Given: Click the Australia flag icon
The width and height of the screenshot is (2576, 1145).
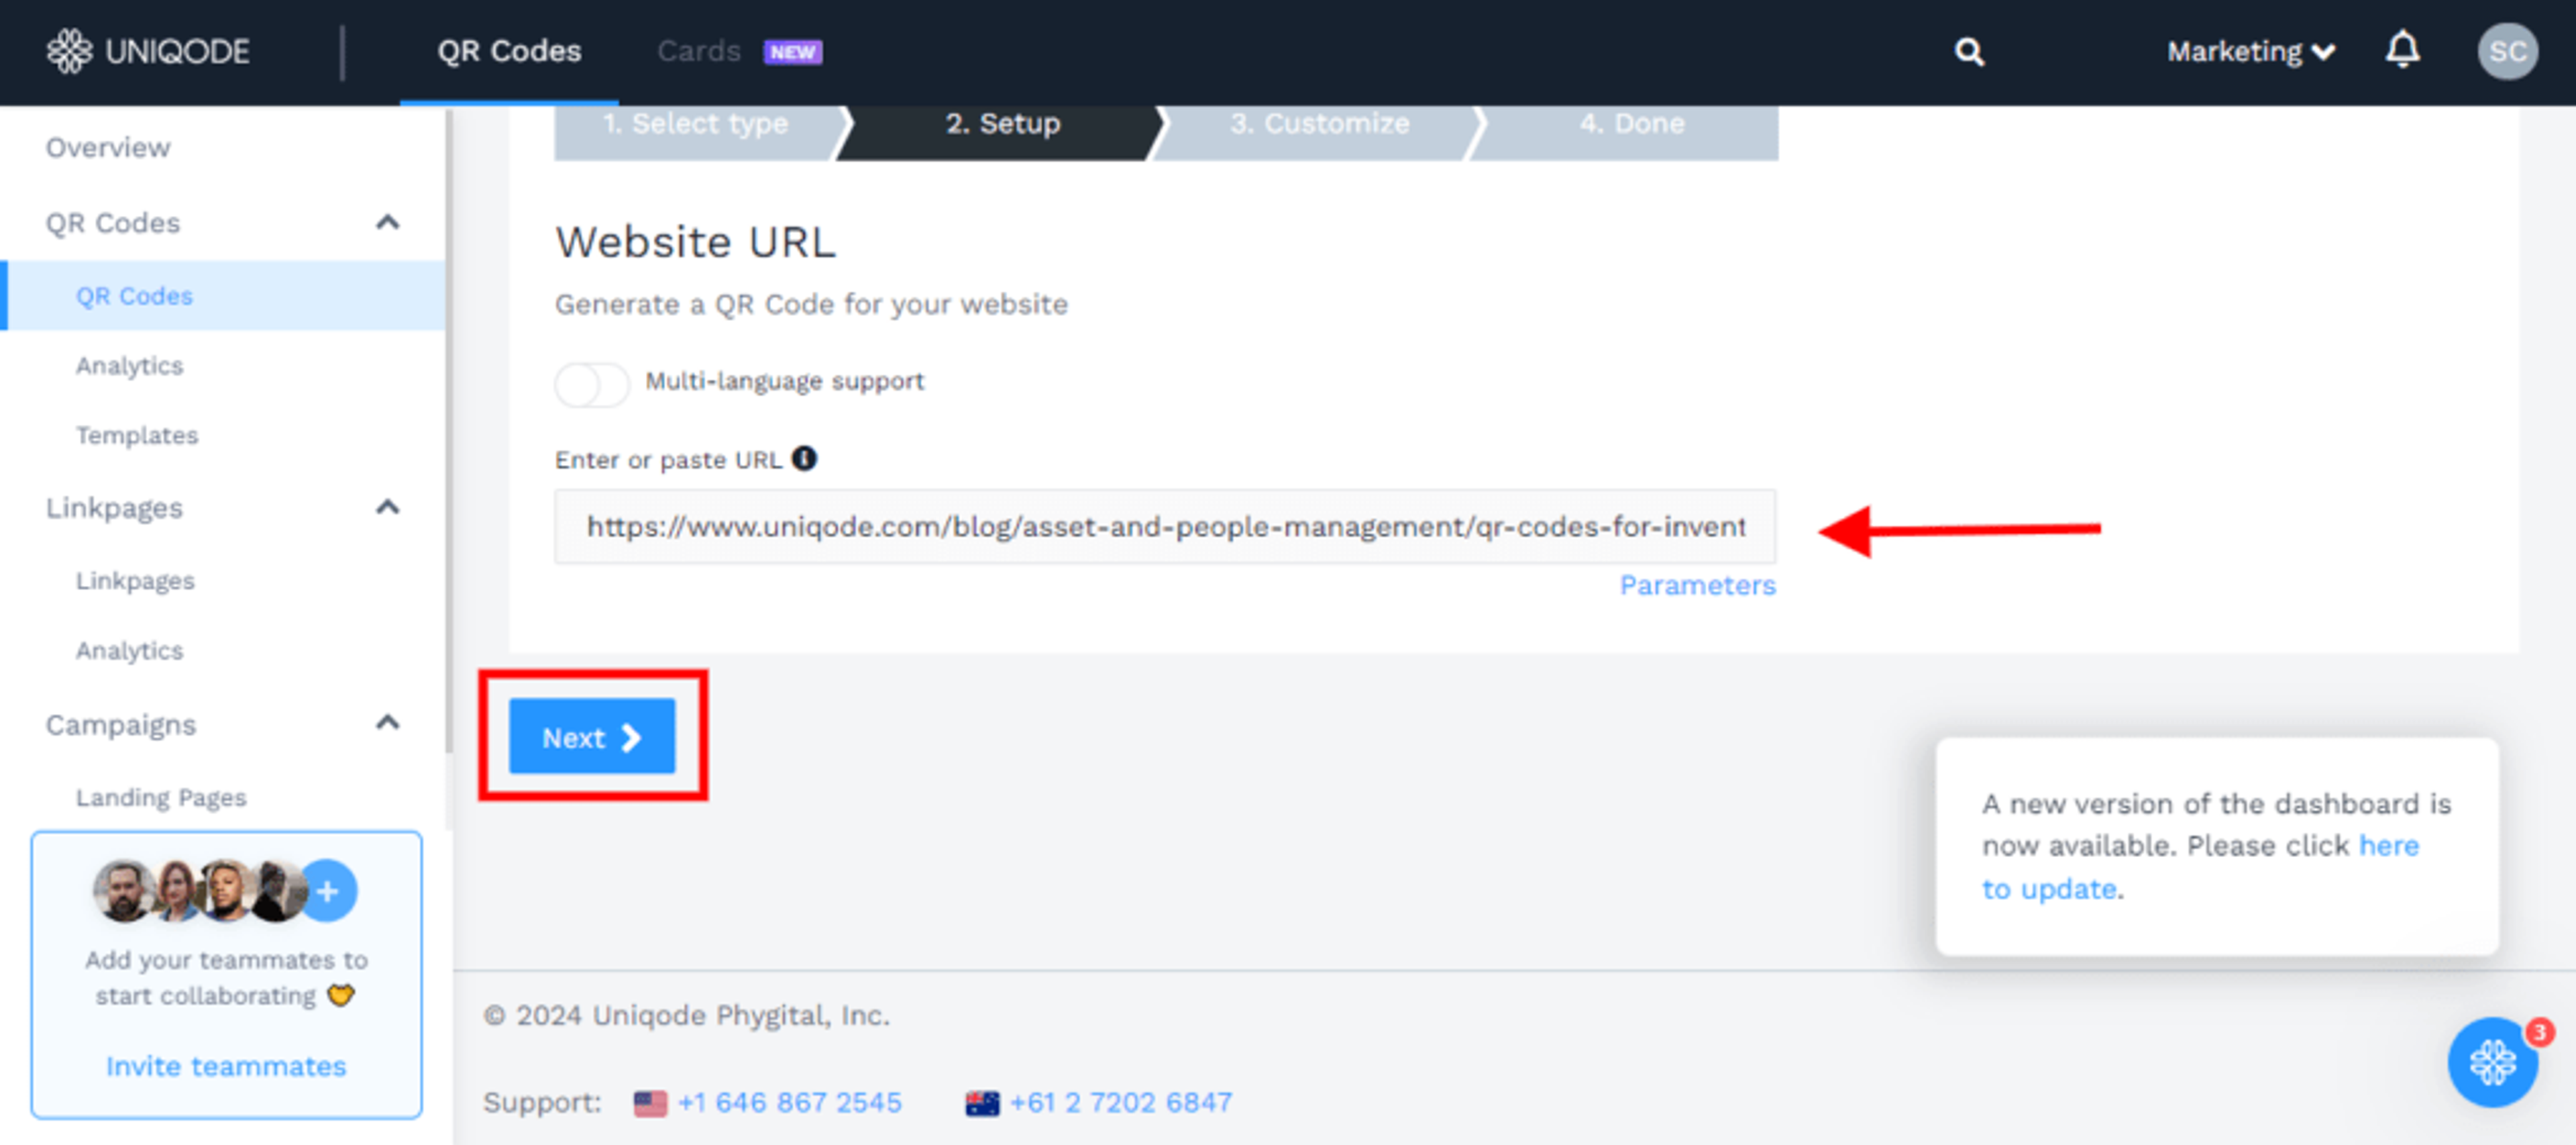Looking at the screenshot, I should click(x=982, y=1103).
